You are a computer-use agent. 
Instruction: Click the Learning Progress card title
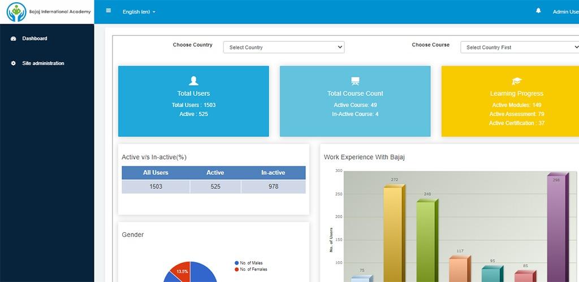(517, 94)
